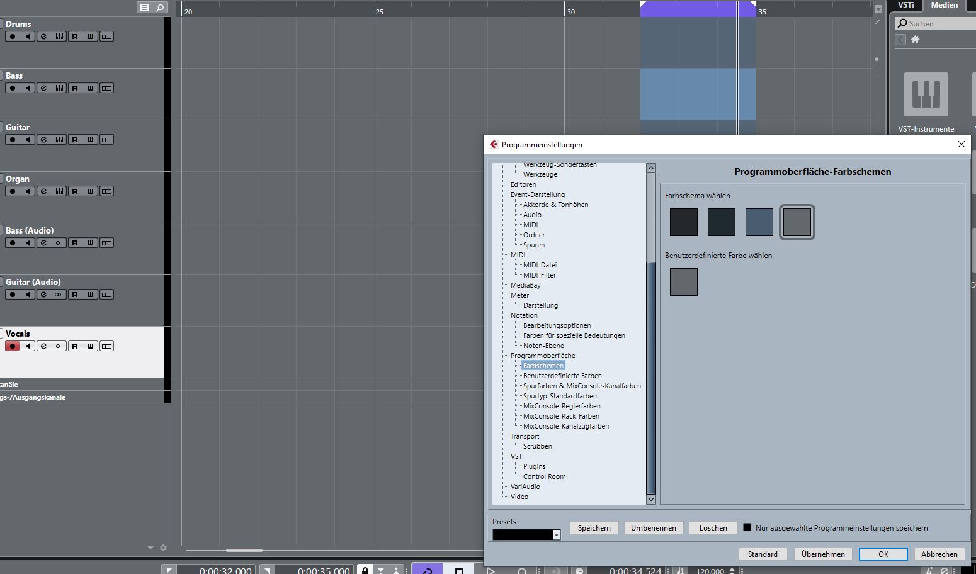Image resolution: width=976 pixels, height=574 pixels.
Task: Click the Löschen preset button
Action: pos(713,528)
